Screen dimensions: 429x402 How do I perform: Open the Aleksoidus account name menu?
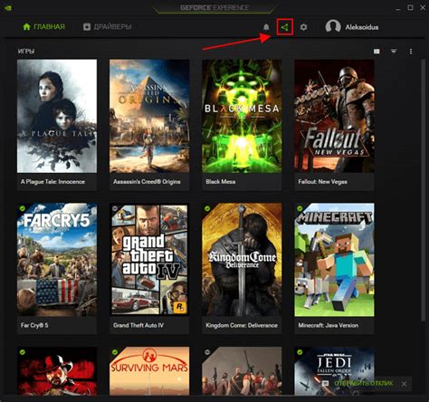[362, 27]
